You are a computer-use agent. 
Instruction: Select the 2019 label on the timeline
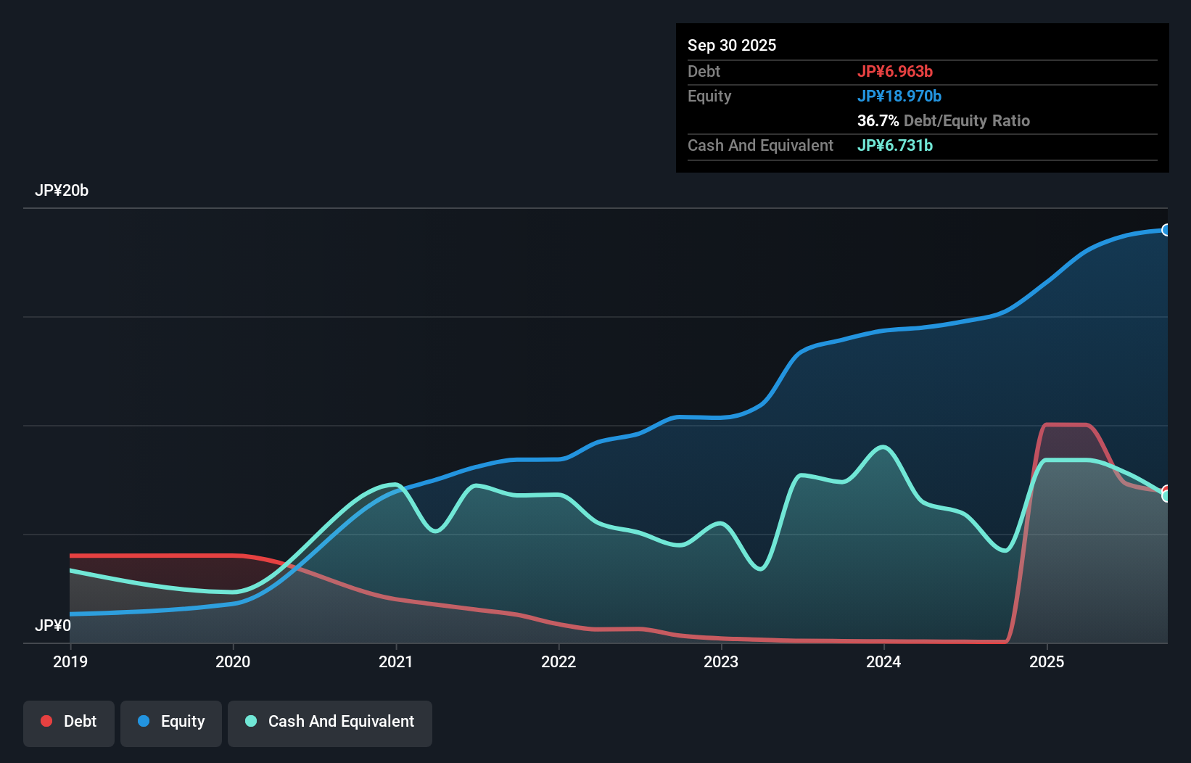pos(69,661)
